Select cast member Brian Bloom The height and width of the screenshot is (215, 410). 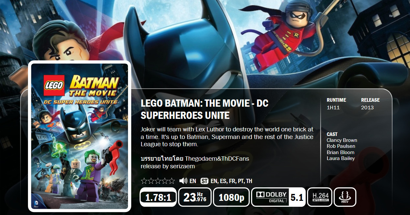point(341,152)
